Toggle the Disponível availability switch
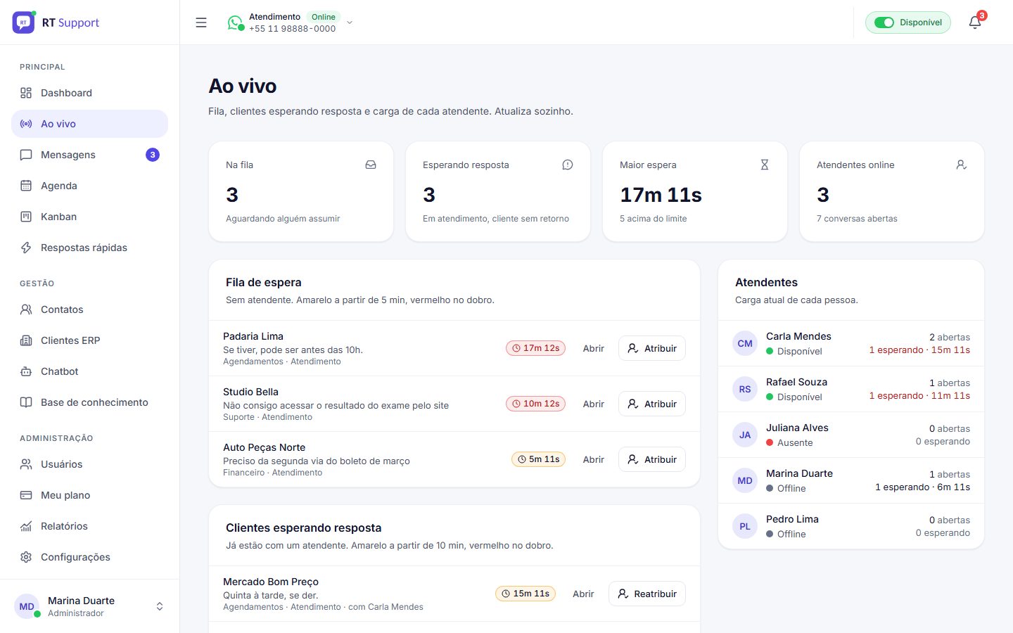 coord(884,23)
